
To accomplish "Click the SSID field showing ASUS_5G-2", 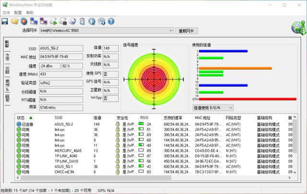I will pos(64,48).
